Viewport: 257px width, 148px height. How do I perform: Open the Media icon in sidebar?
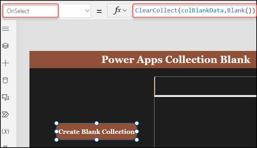[5, 97]
